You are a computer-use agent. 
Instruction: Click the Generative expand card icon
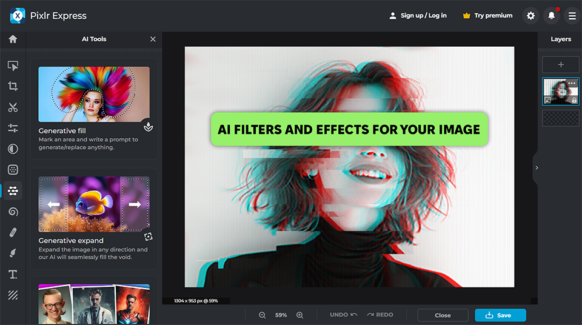click(149, 236)
